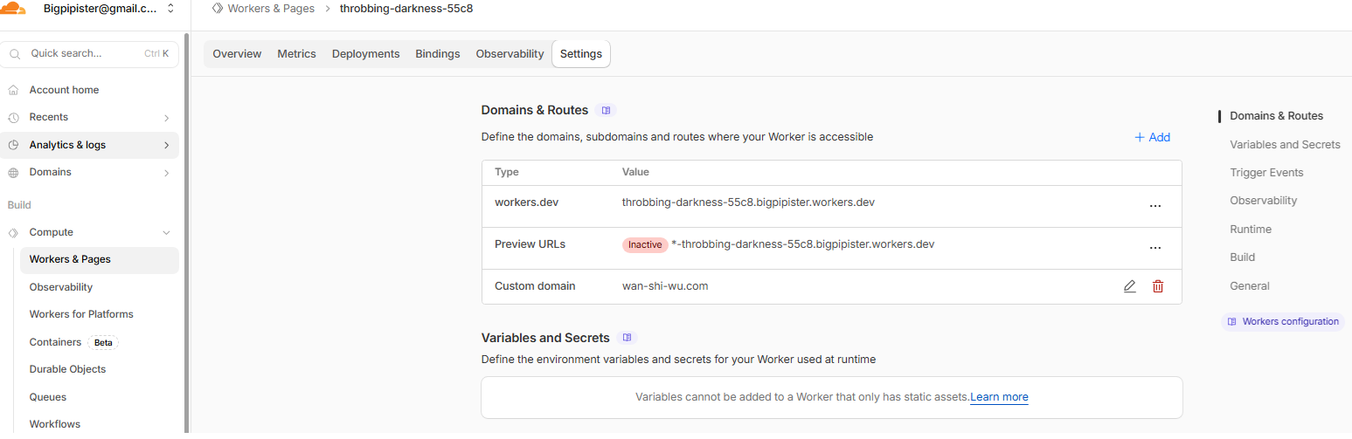Click the breadcrumb Workers diamond icon
This screenshot has width=1352, height=439.
coord(218,8)
